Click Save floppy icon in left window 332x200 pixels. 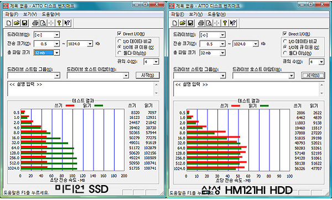tap(25, 23)
